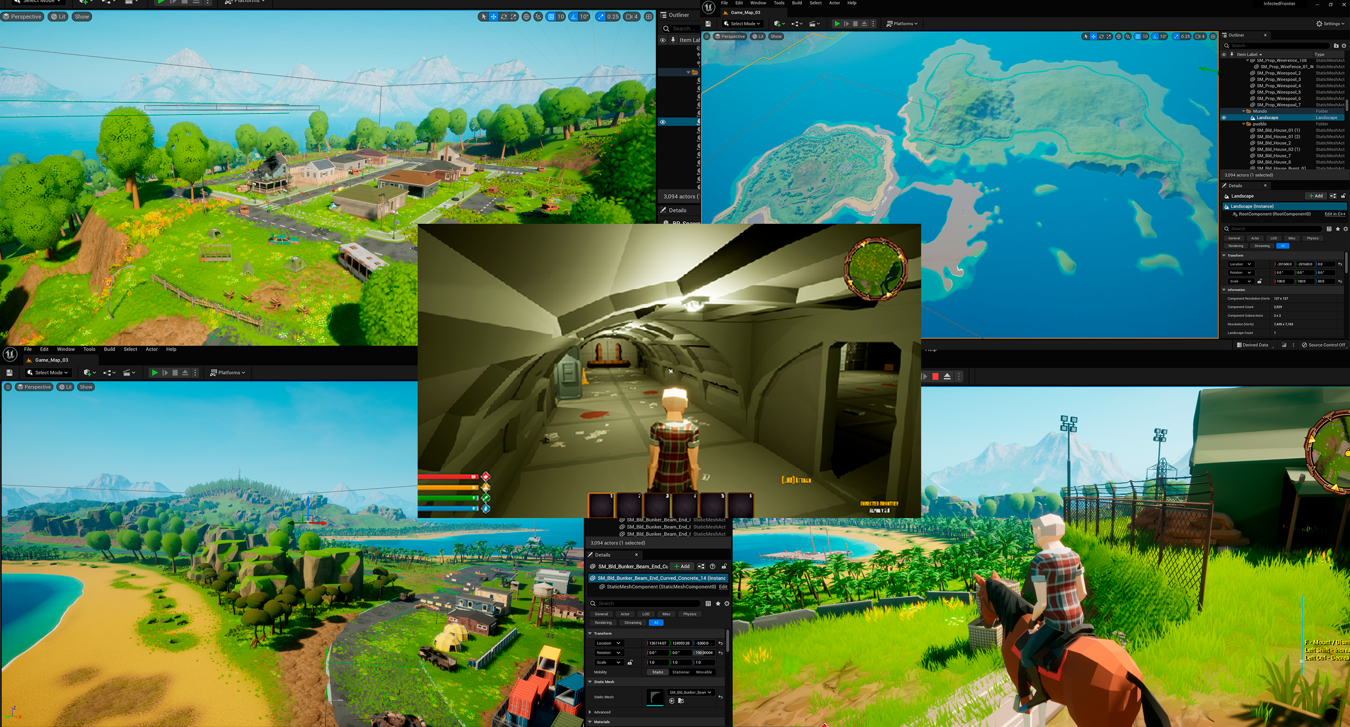
Task: Open Tools menu in InfectedFrontier window
Action: pos(779,3)
